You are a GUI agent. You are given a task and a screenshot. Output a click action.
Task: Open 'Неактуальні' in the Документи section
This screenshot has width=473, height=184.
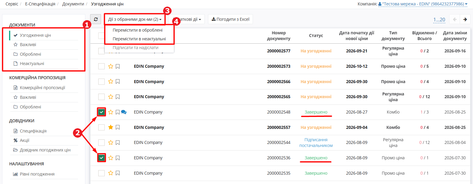[x=32, y=64]
